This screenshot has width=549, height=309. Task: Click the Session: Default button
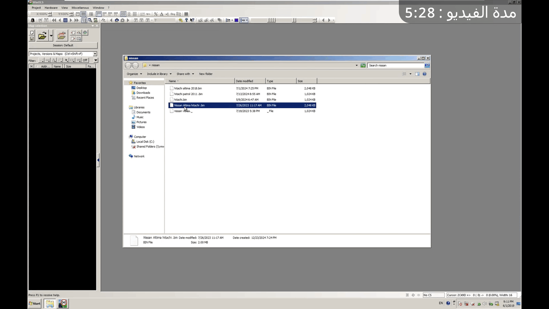63,45
